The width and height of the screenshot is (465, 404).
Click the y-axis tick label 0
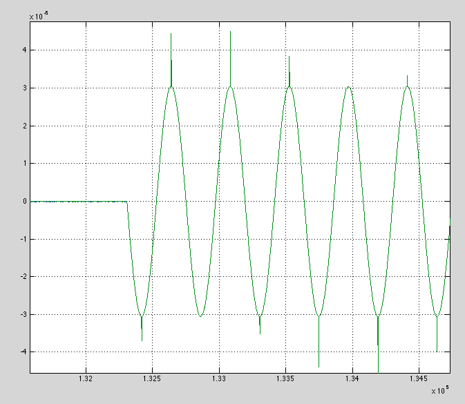point(24,202)
